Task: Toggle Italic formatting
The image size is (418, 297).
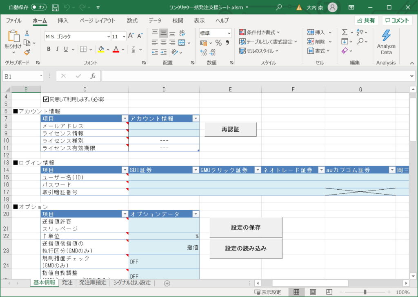Action: pyautogui.click(x=57, y=49)
